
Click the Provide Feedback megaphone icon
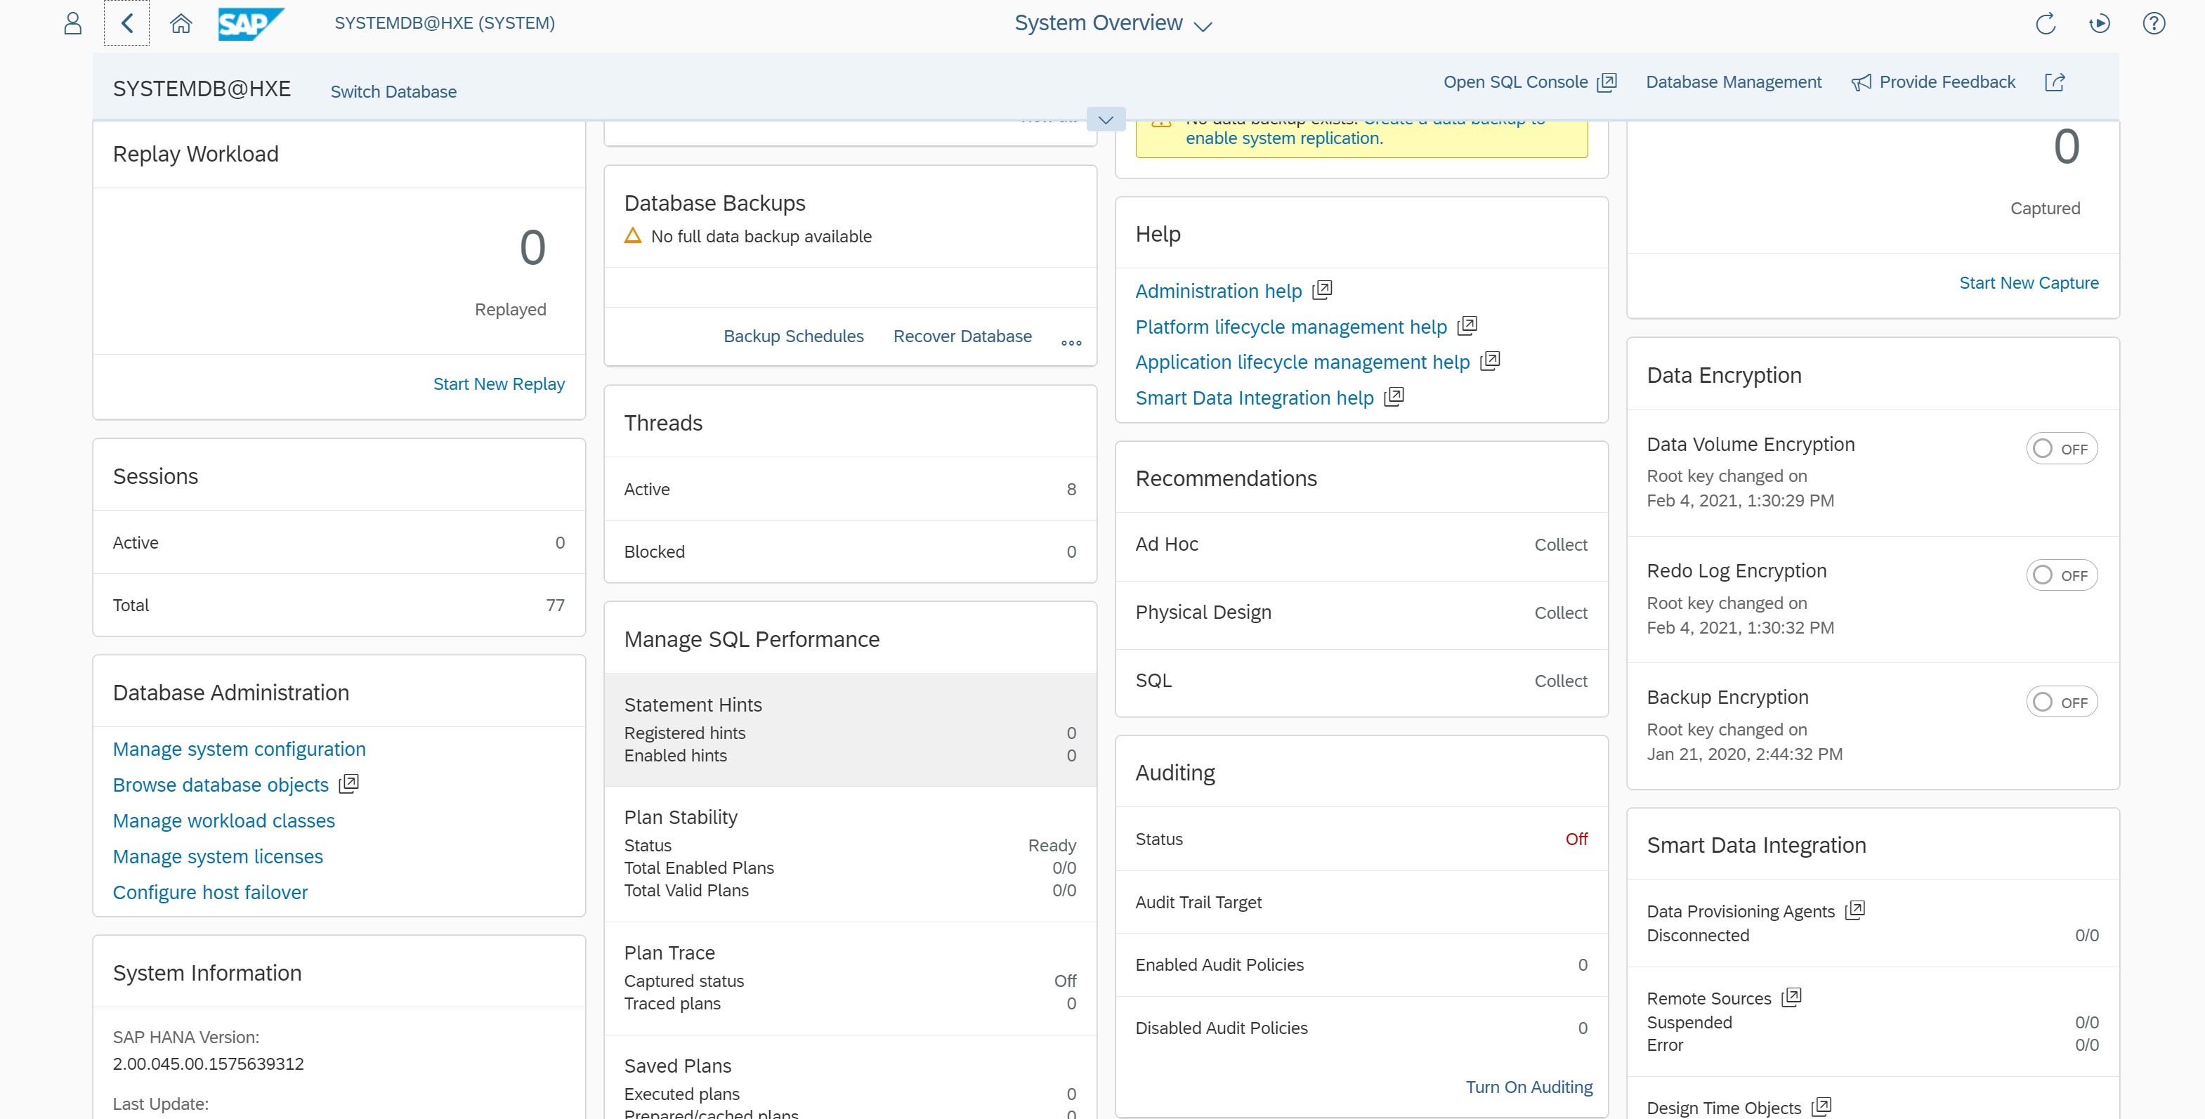pos(1861,82)
